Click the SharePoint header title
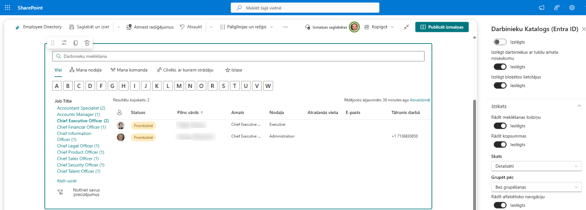586x210 pixels. [x=30, y=8]
